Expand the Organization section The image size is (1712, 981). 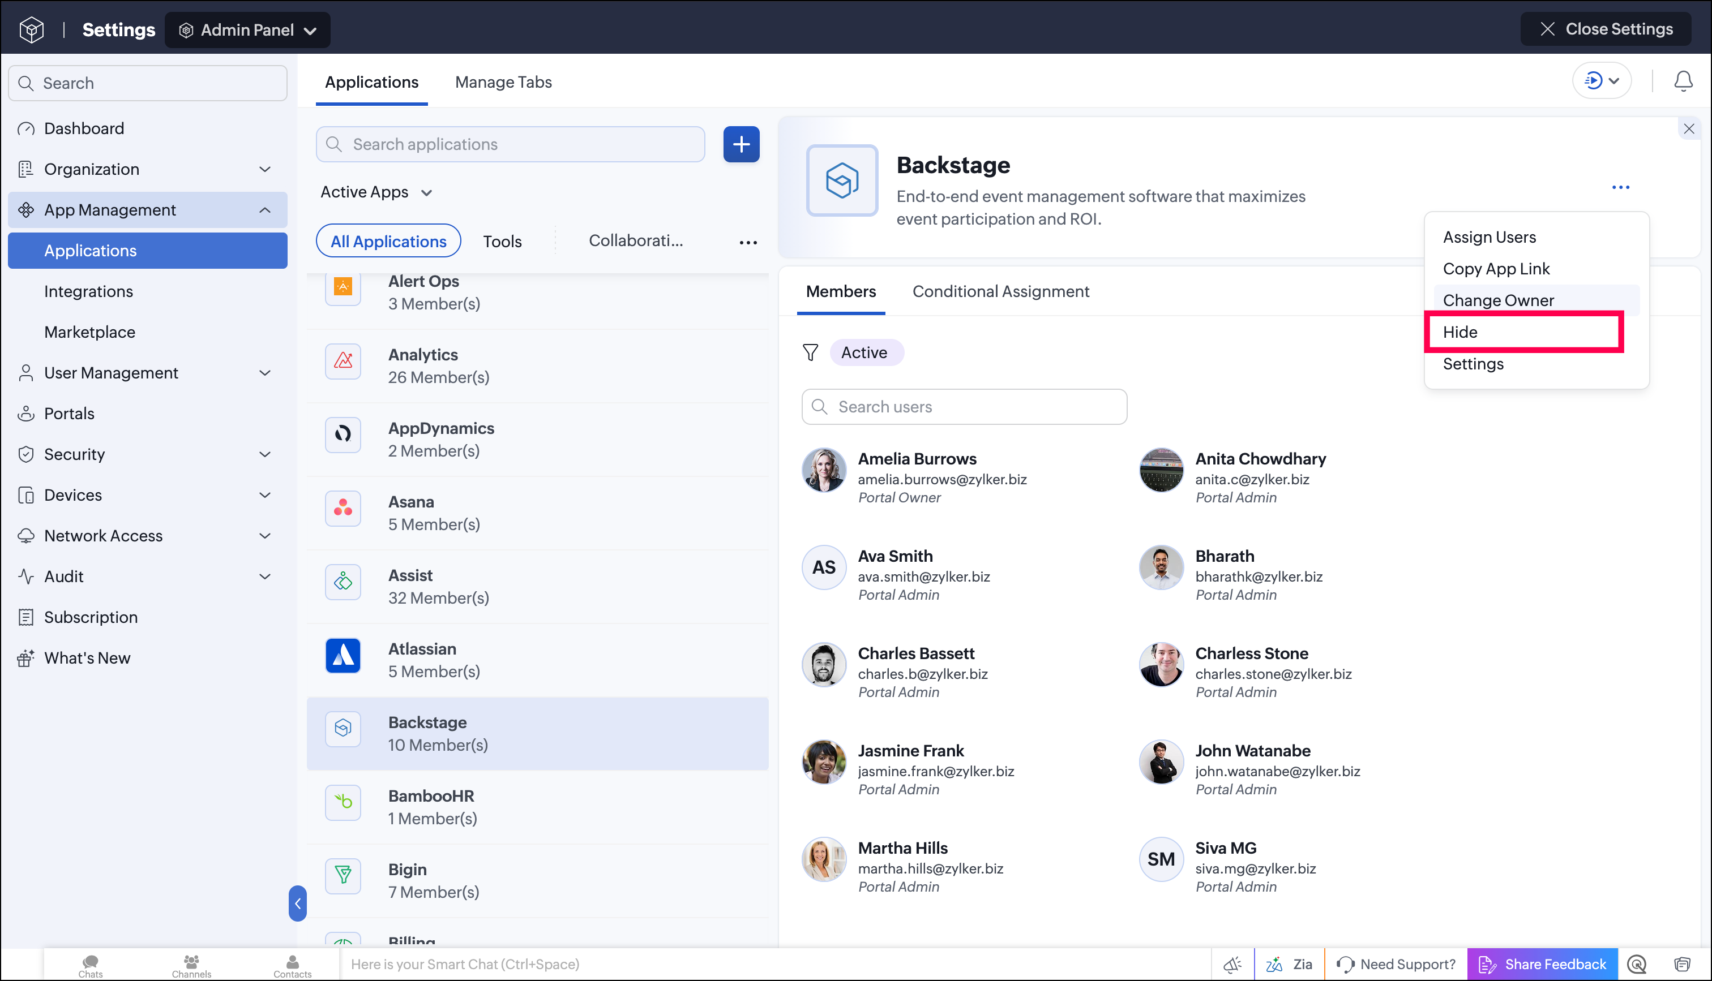[x=265, y=169]
